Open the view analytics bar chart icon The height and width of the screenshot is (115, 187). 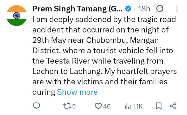point(128,106)
